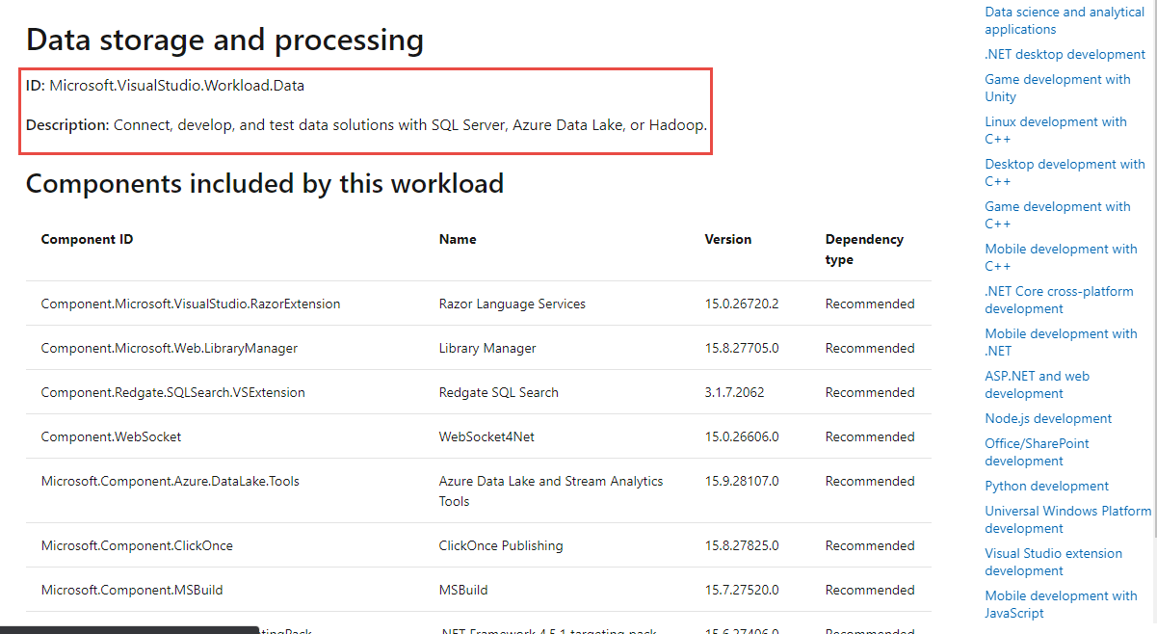Image resolution: width=1157 pixels, height=634 pixels.
Task: Go to Mobile development with .NET
Action: click(x=1060, y=342)
